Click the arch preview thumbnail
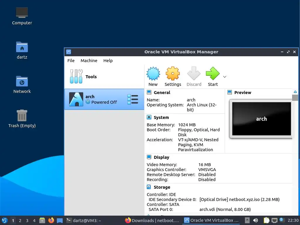Image resolution: width=300 pixels, height=225 pixels. coord(261,119)
